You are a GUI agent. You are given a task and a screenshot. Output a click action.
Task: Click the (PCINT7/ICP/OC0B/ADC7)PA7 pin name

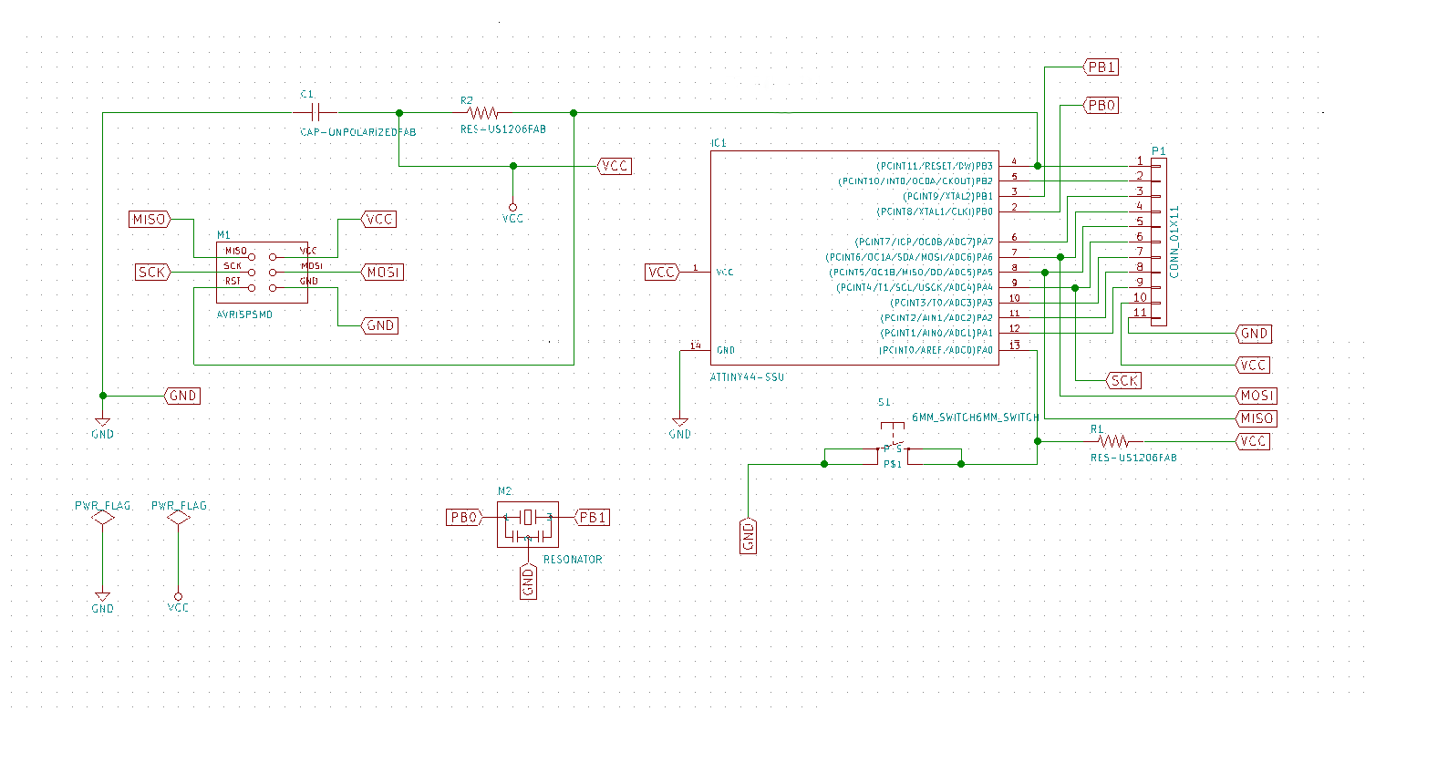924,242
